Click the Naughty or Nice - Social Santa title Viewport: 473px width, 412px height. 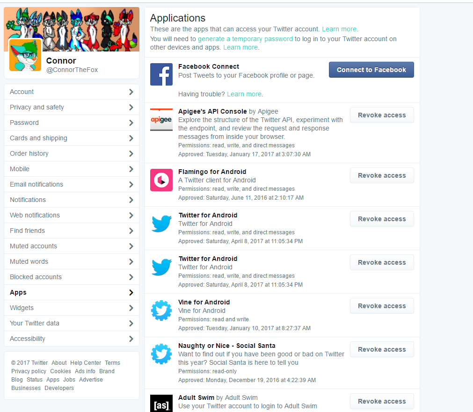coord(227,346)
